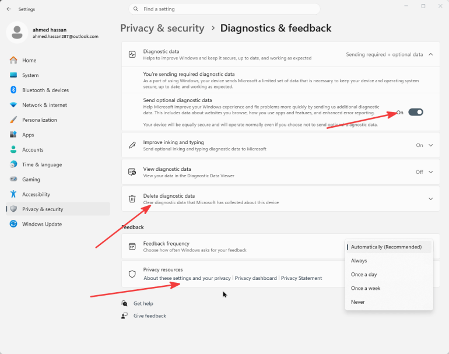Click the Windows Update sync icon
The image size is (449, 354).
click(x=13, y=224)
